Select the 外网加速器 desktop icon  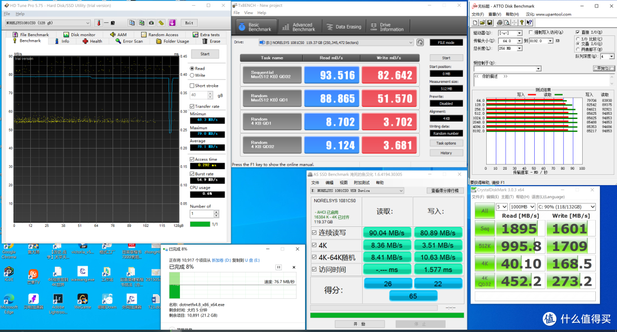click(x=131, y=302)
